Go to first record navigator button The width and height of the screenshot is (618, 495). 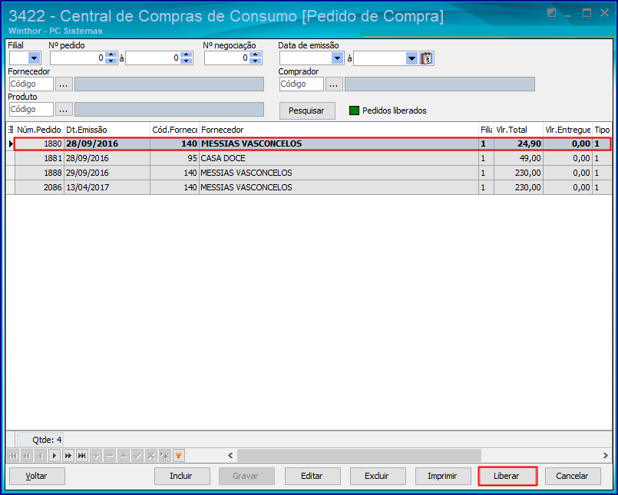(x=13, y=456)
